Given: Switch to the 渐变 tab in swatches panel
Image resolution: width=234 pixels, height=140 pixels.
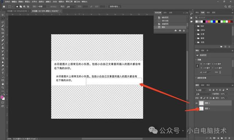Looking at the screenshot, I should point(208,12).
